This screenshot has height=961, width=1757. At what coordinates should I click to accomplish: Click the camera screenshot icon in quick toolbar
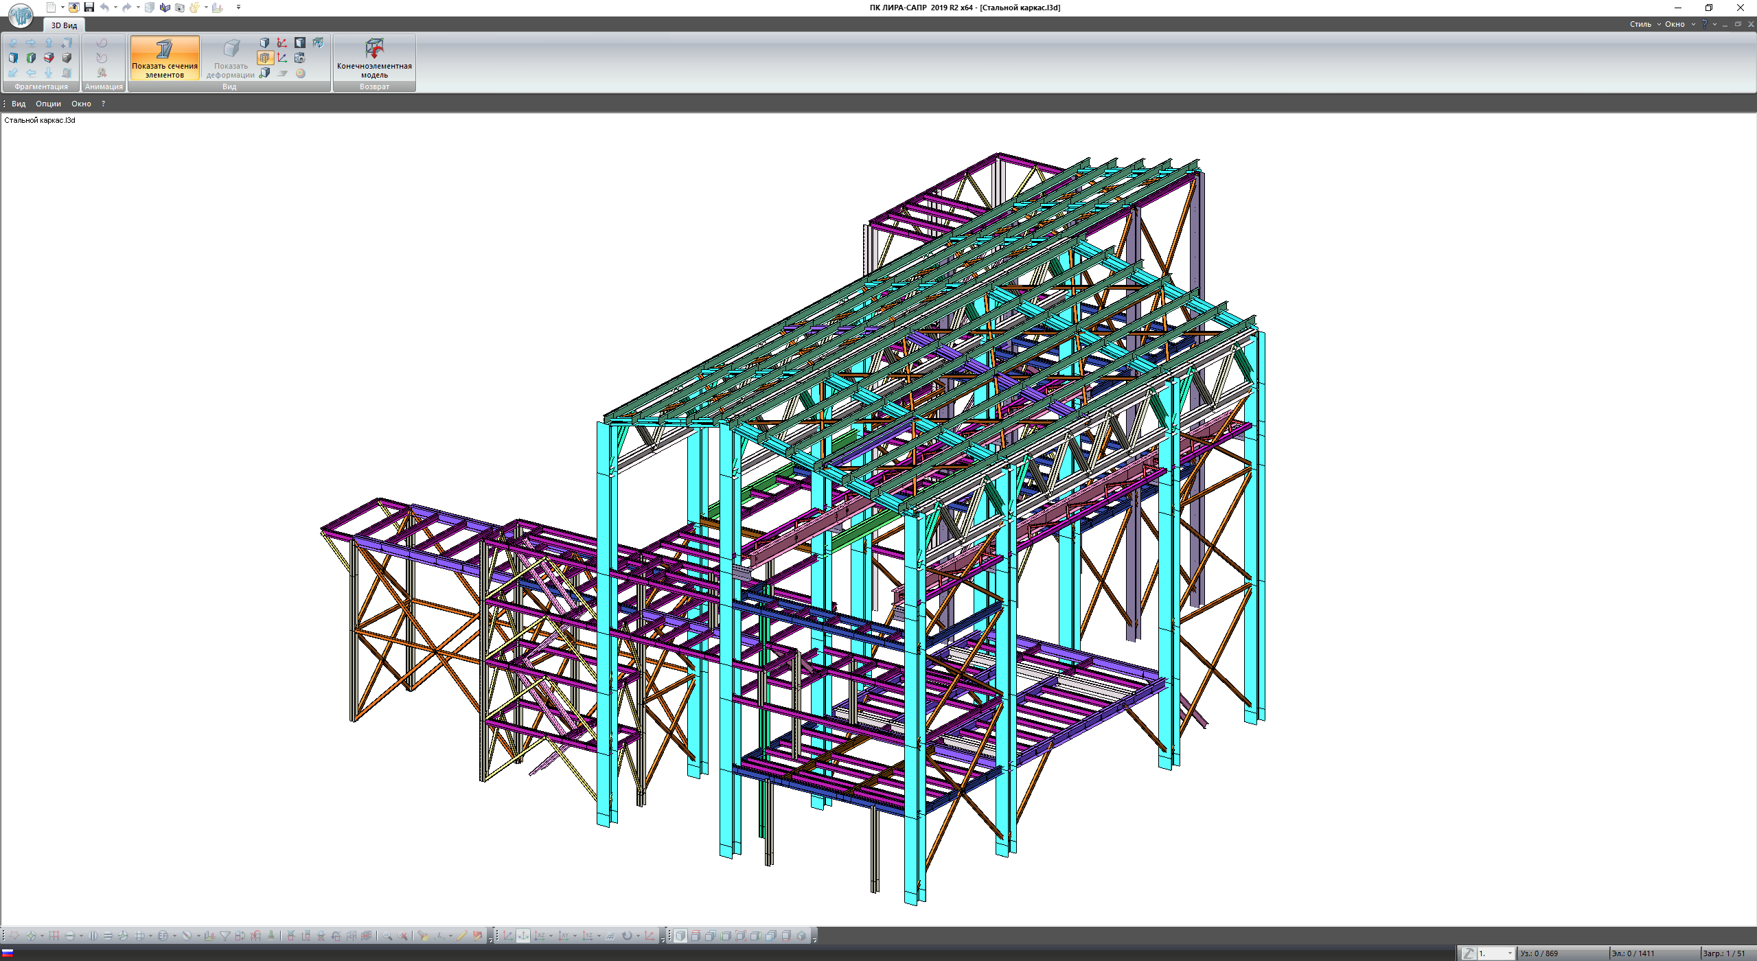(180, 8)
